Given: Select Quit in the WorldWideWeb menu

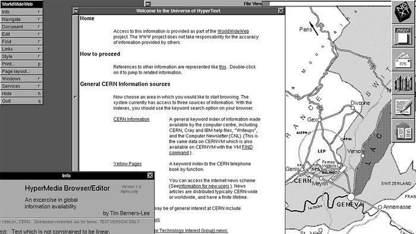Looking at the screenshot, I should 21,101.
